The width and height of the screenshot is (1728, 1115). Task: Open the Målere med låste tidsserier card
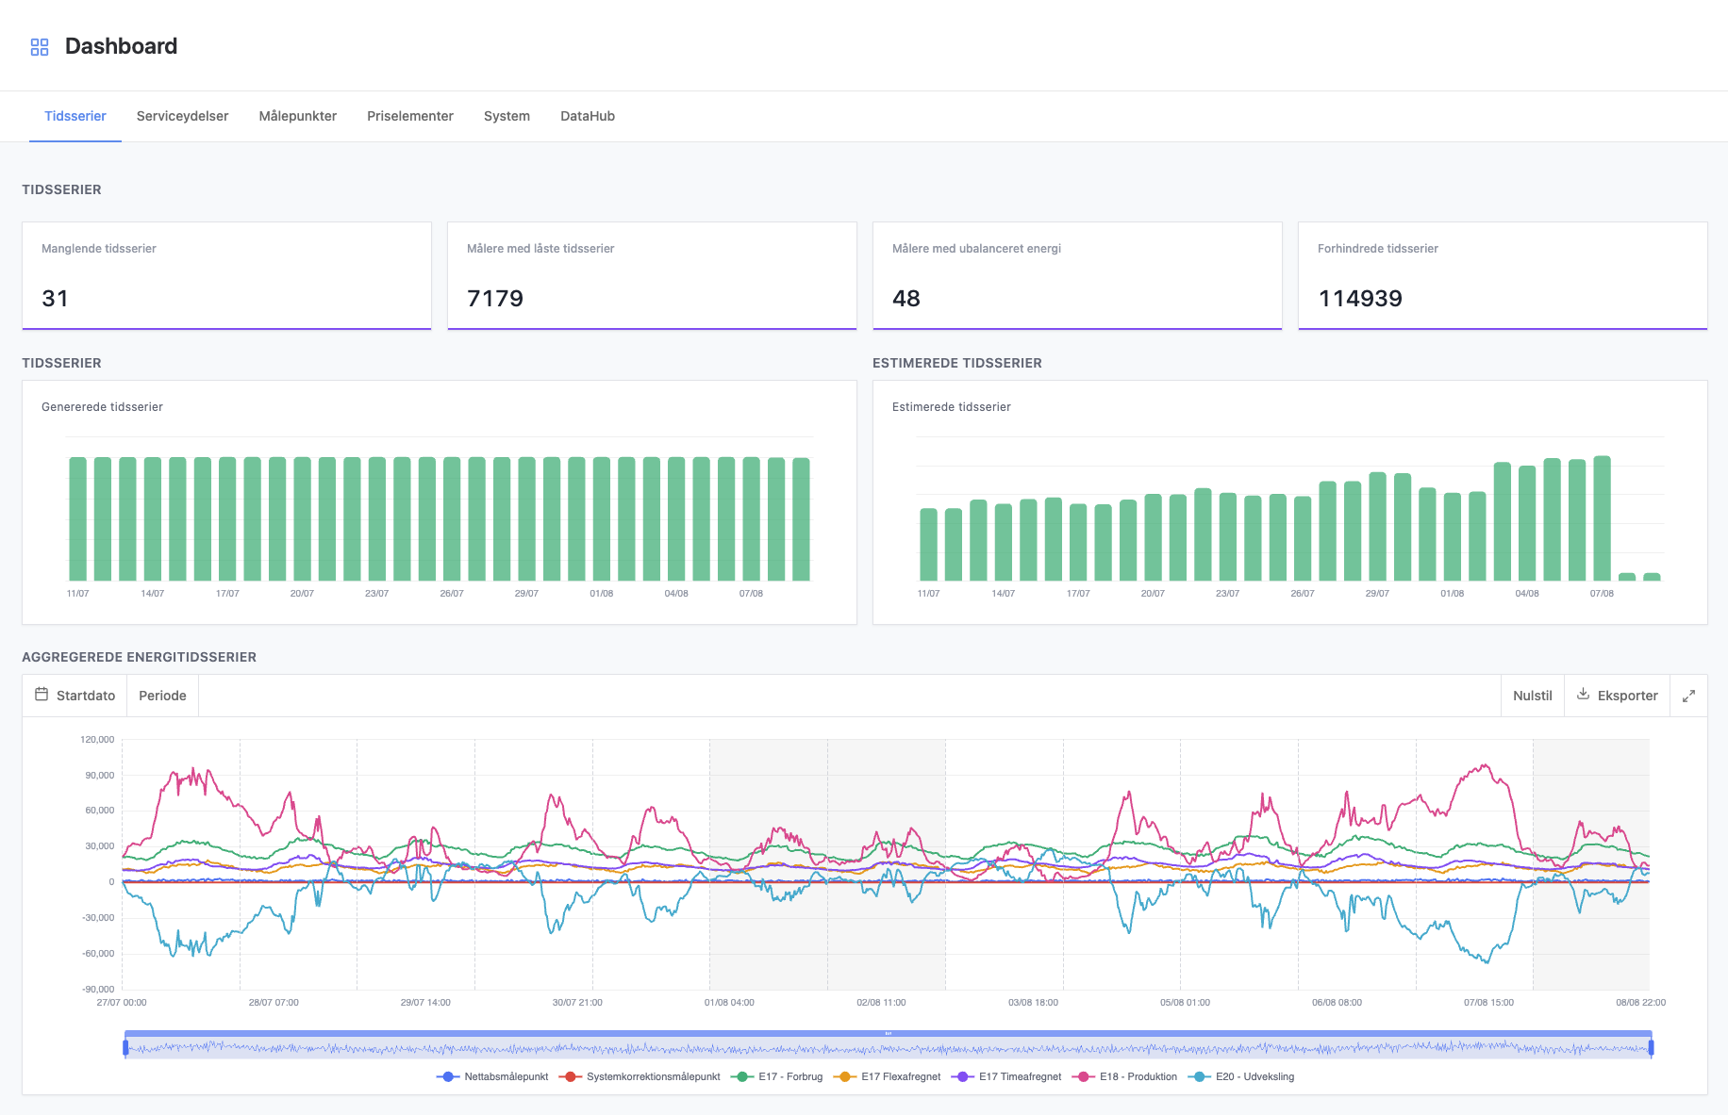click(x=652, y=276)
